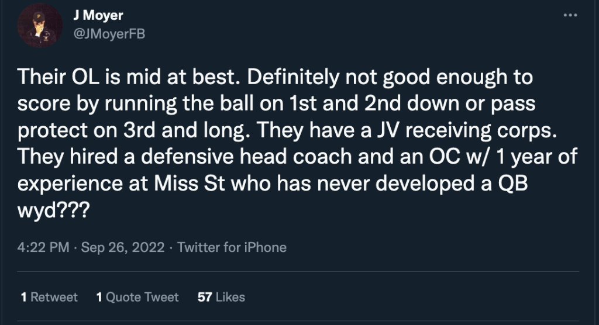Click the 4:22 PM timestamp
Image resolution: width=599 pixels, height=325 pixels.
coord(44,247)
